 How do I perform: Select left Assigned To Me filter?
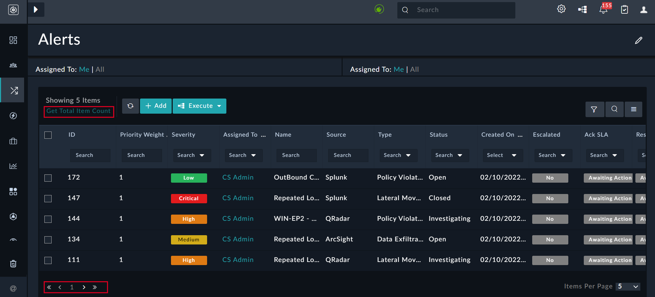click(84, 69)
